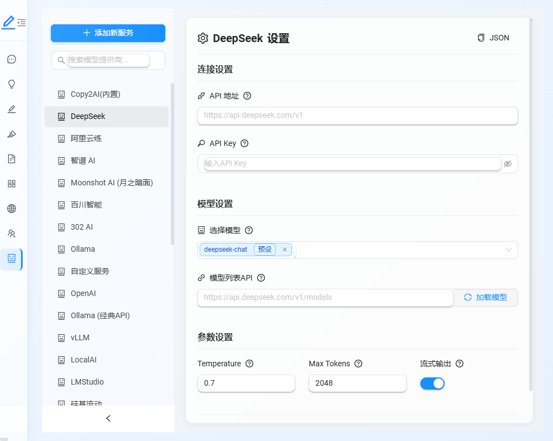Click the help icon next to Max Tokens
The width and height of the screenshot is (553, 441).
pos(358,364)
